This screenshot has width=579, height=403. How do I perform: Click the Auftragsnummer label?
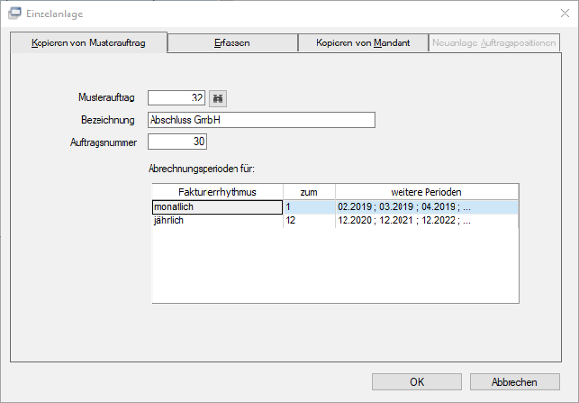(x=104, y=142)
